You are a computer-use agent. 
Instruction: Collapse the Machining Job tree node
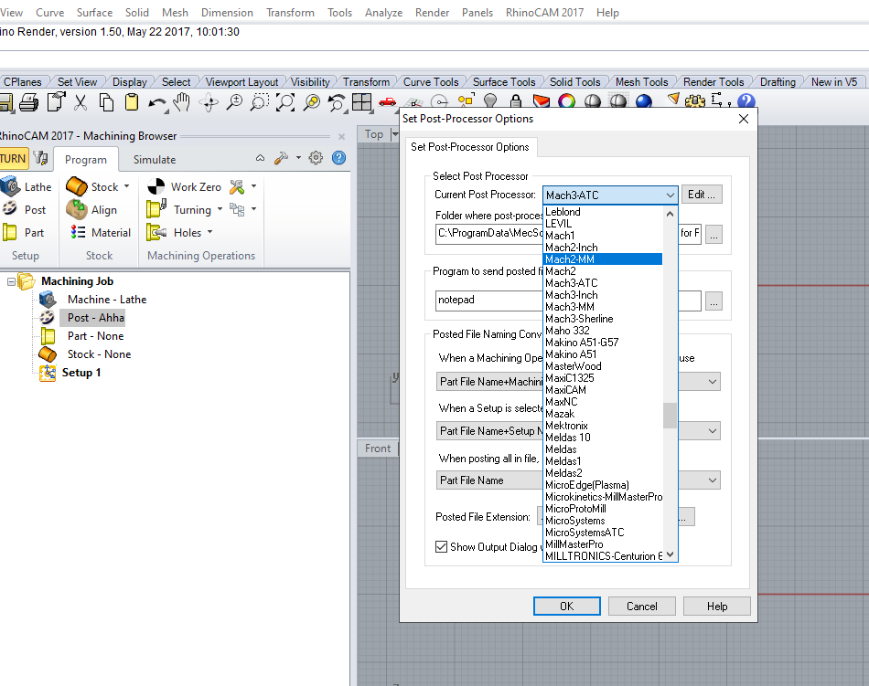pyautogui.click(x=11, y=281)
